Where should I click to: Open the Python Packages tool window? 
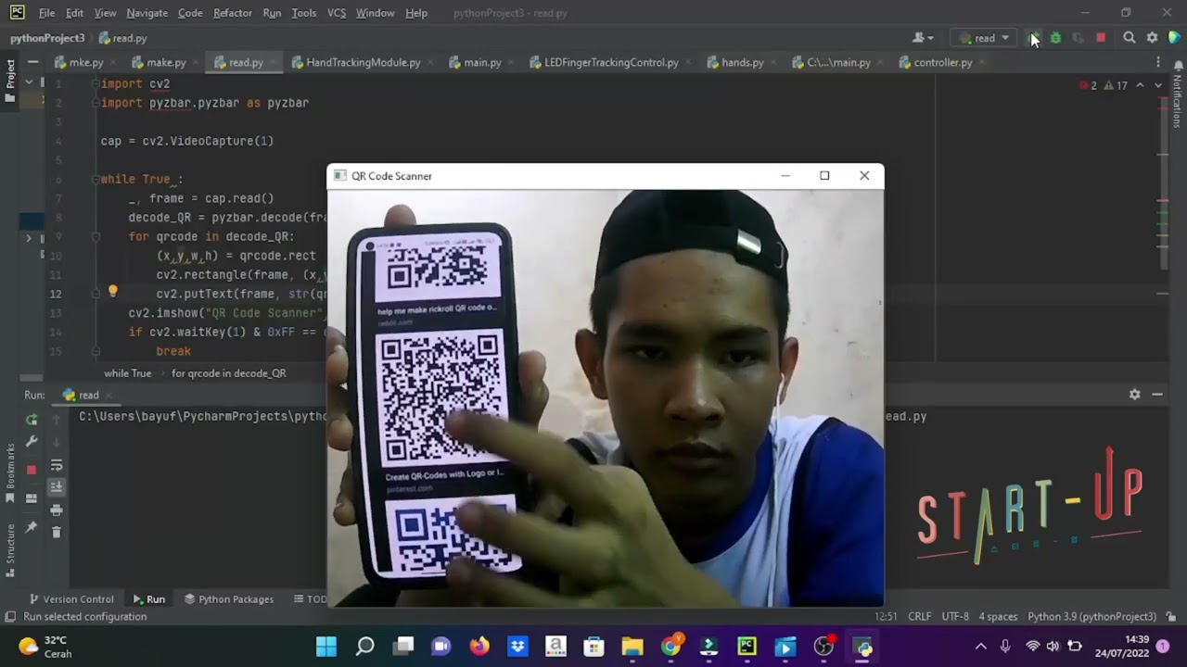228,599
